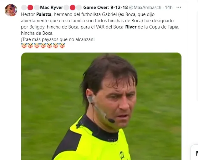Click the first clown emoji in the row

24,46
